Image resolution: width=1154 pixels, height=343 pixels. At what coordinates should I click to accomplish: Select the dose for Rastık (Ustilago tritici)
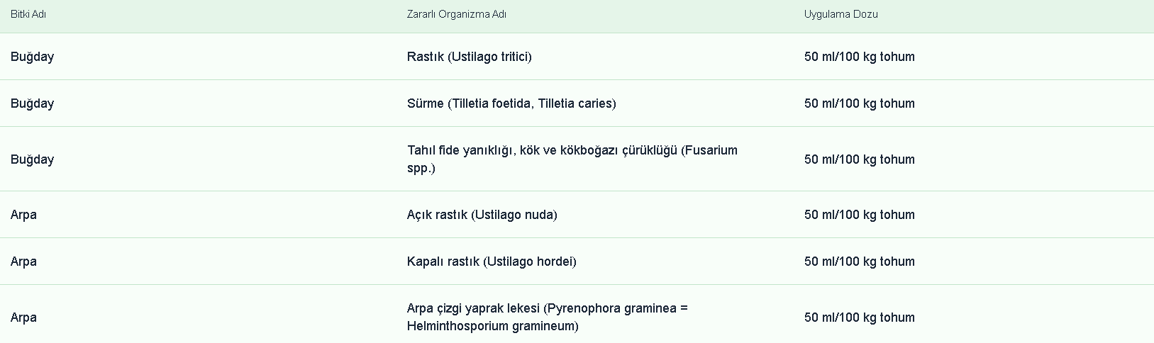tap(859, 57)
